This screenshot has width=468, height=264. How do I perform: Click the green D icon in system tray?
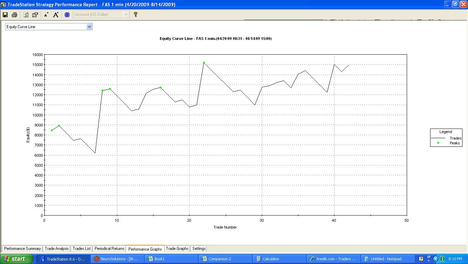pos(442,259)
